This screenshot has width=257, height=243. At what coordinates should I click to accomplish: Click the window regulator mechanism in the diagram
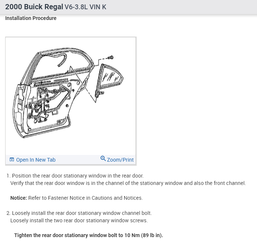(x=49, y=102)
